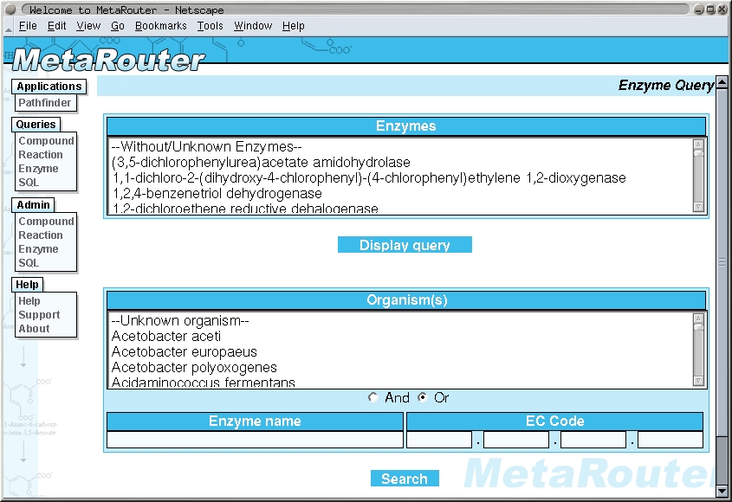Click the Enzymes list scroll-down arrow
The width and height of the screenshot is (732, 502).
coord(698,207)
